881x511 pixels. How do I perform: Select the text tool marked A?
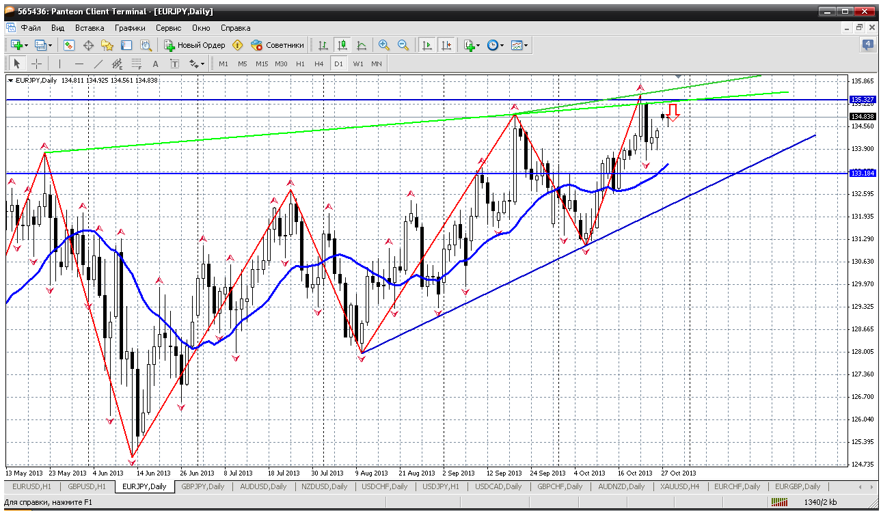click(x=156, y=64)
